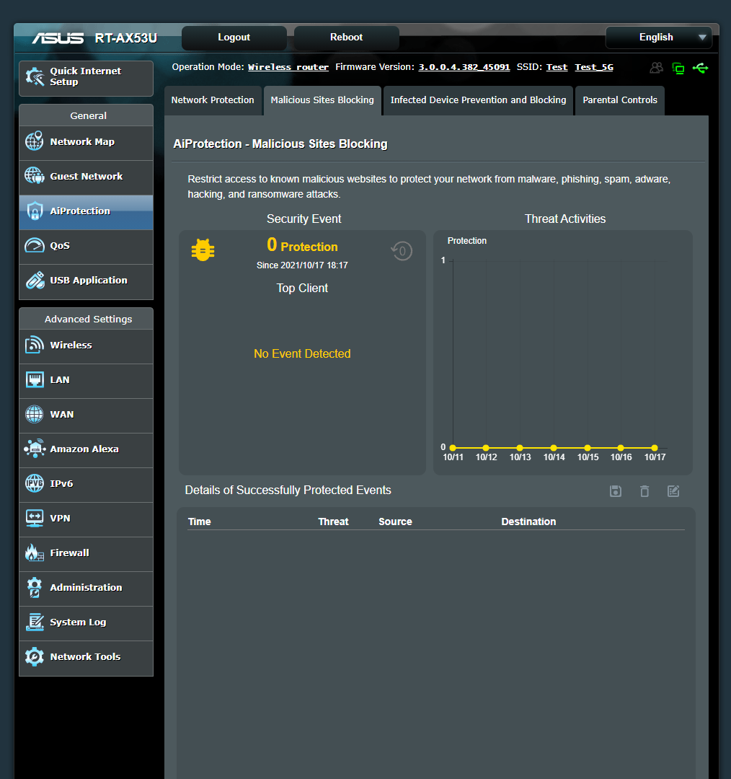Click the USB Application icon
This screenshot has width=731, height=779.
pyautogui.click(x=35, y=280)
